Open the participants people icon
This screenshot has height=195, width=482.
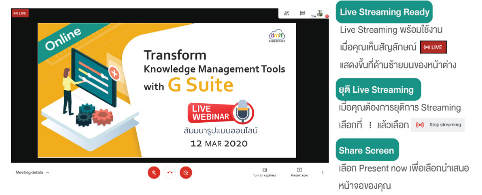tap(286, 13)
